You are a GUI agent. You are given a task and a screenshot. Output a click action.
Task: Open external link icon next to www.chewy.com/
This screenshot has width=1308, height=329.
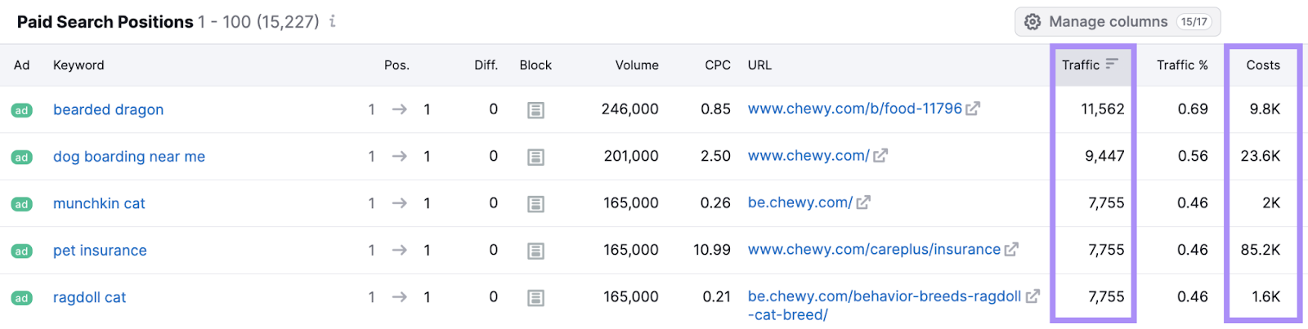pos(880,156)
